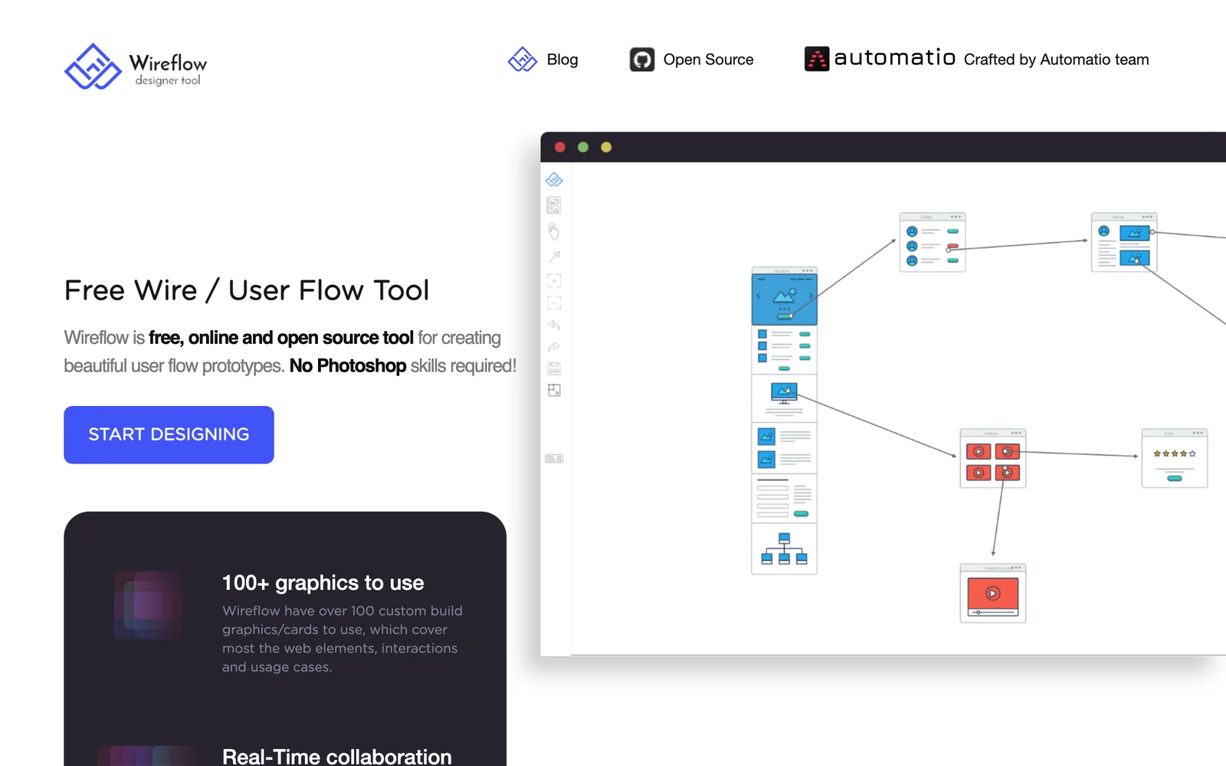Viewport: 1226px width, 766px height.
Task: Click the zoom in frame icon
Action: pos(554,280)
